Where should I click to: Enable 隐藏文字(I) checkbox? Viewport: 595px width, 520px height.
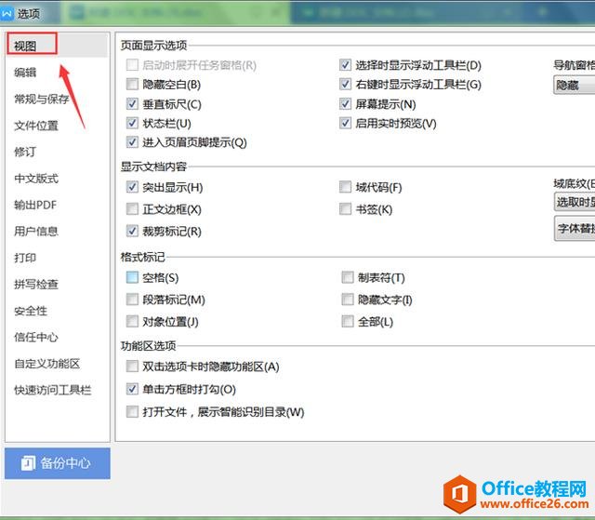click(x=348, y=300)
